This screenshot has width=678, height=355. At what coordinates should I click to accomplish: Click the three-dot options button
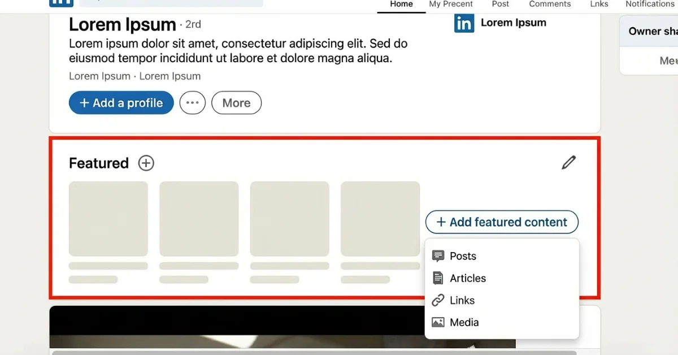[192, 103]
